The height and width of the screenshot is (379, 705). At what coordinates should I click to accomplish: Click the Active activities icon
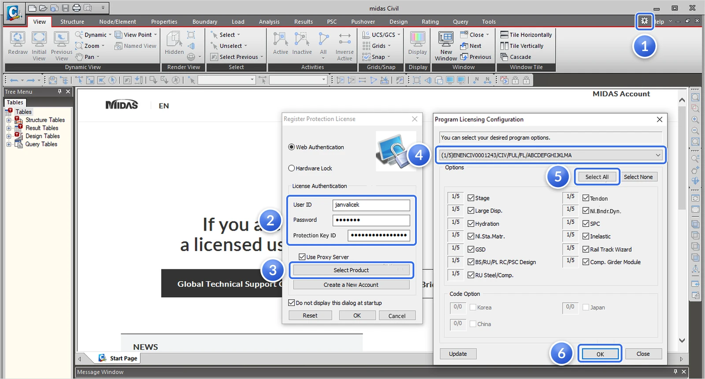pyautogui.click(x=280, y=39)
